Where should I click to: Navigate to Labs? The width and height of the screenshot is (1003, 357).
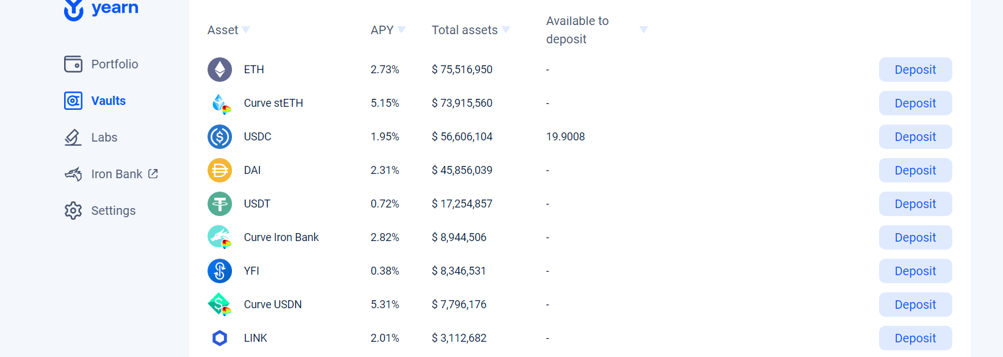[104, 137]
